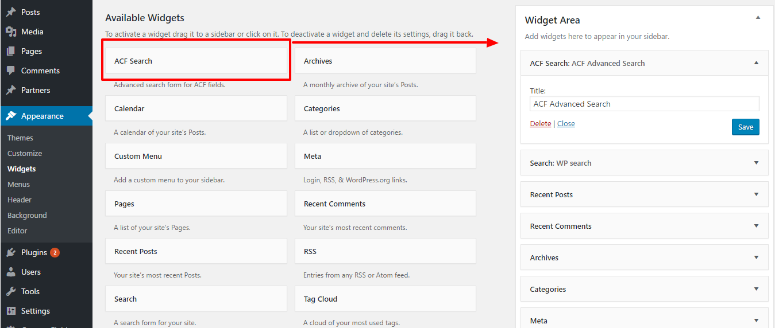The image size is (775, 328).
Task: Select the Categories available widget
Action: [385, 108]
